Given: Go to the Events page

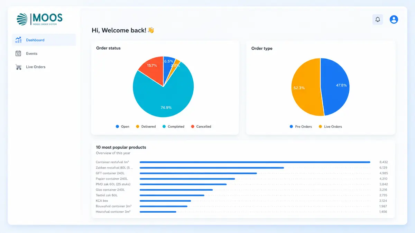Looking at the screenshot, I should (x=44, y=53).
